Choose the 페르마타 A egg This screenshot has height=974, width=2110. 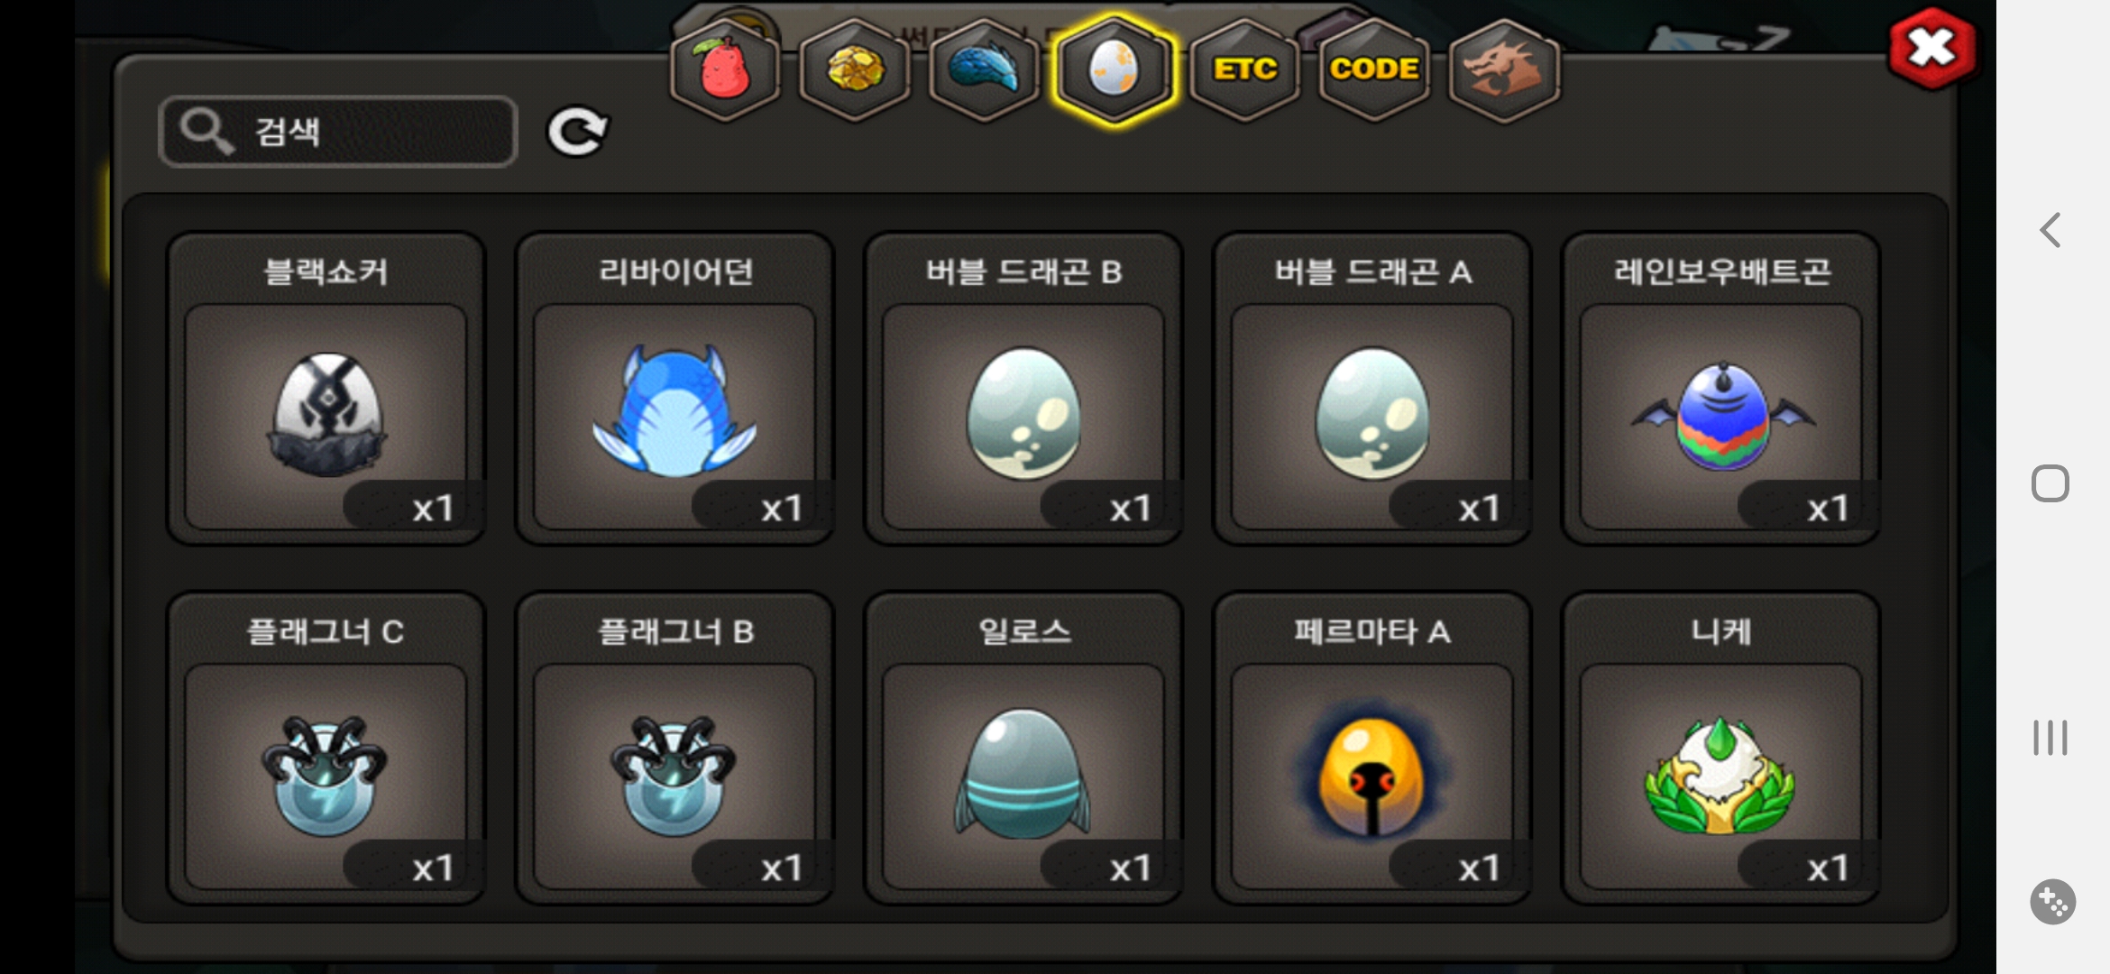click(x=1372, y=749)
